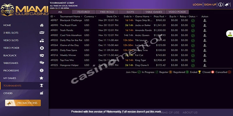Click the Tournaments trophy icon

pos(42,85)
